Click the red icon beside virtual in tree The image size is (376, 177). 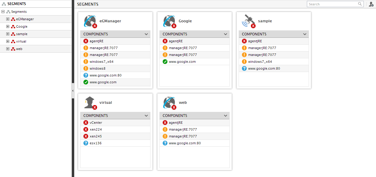point(13,41)
